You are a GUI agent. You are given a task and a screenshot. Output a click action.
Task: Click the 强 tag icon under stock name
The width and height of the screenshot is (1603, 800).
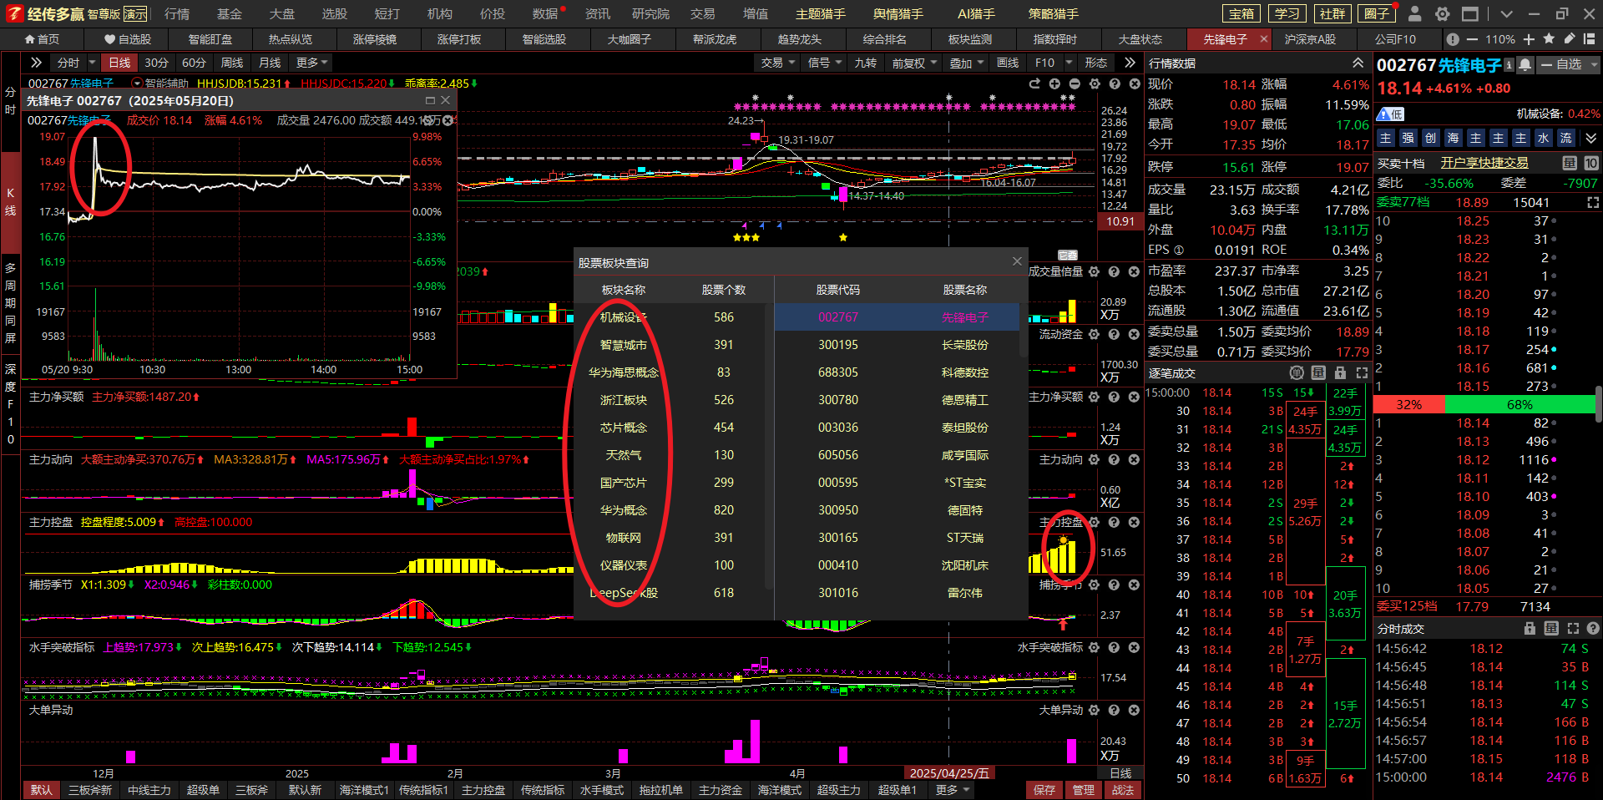[x=1408, y=138]
